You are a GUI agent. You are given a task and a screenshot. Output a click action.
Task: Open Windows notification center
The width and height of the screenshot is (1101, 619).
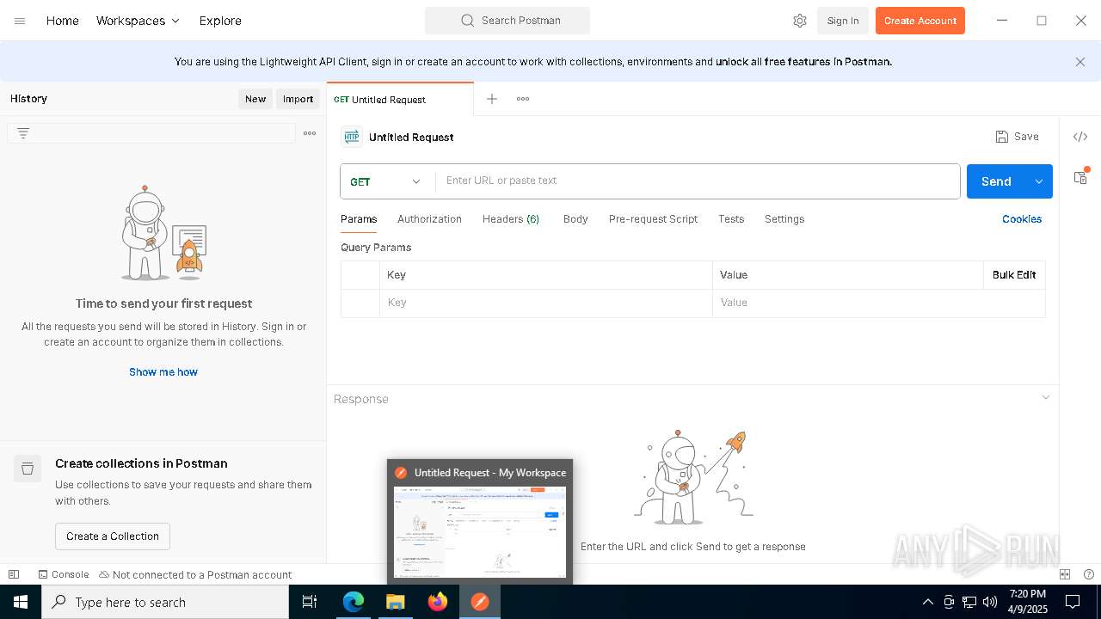coord(1073,602)
